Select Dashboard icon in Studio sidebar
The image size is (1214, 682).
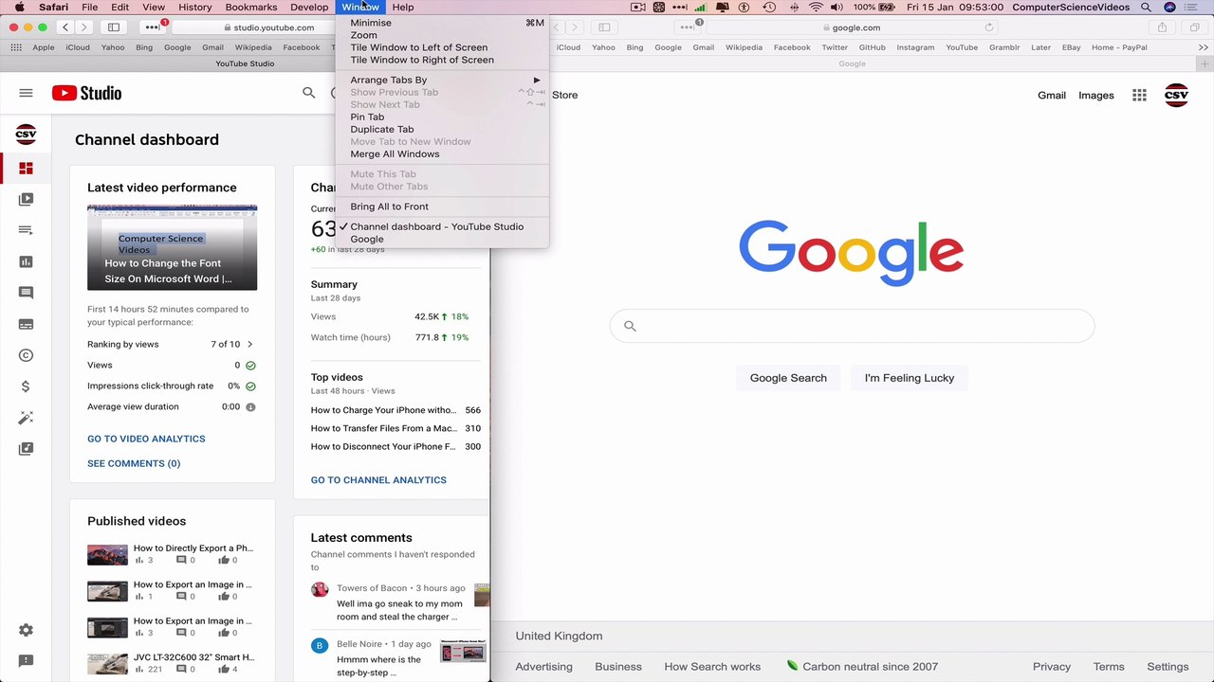coord(26,169)
